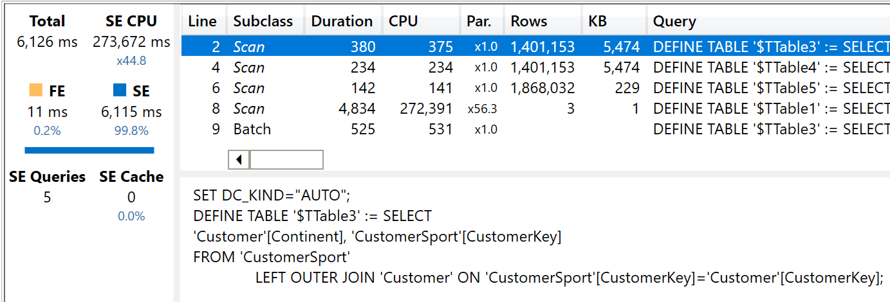Screen dimensions: 890x302
Task: Click the scrollbar left arrow button
Action: pos(239,159)
